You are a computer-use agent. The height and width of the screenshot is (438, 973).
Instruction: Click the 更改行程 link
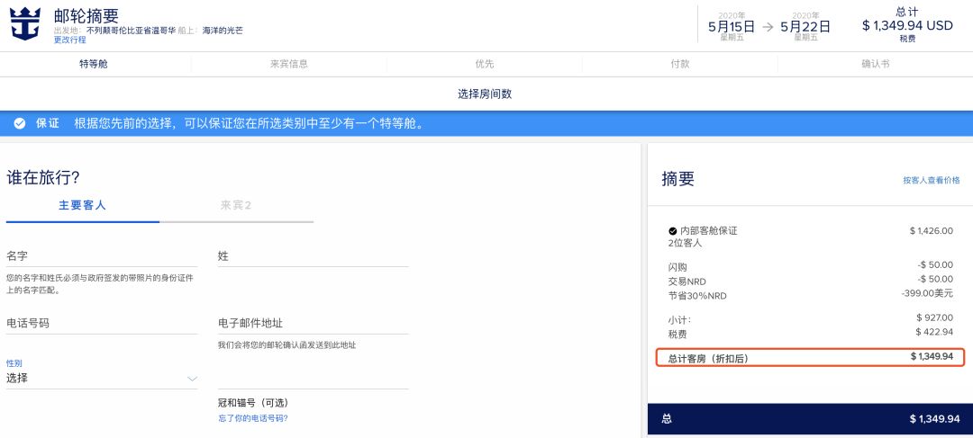70,40
